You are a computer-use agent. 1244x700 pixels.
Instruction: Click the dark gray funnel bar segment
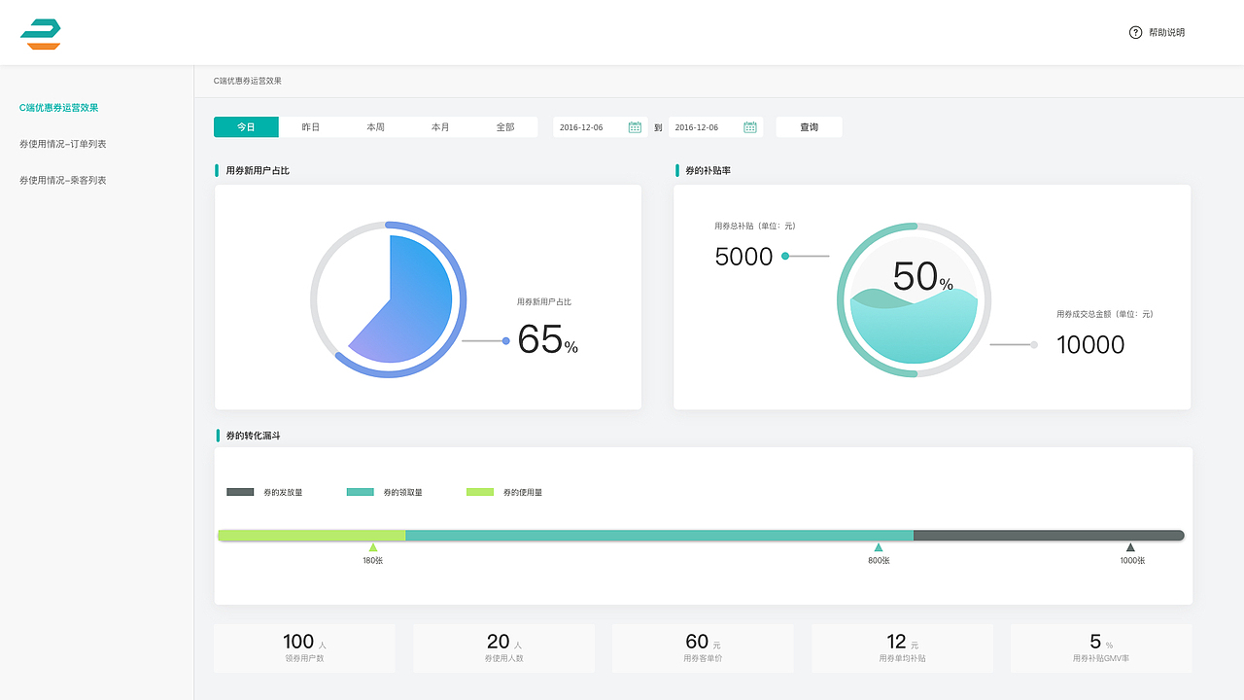click(x=1049, y=535)
